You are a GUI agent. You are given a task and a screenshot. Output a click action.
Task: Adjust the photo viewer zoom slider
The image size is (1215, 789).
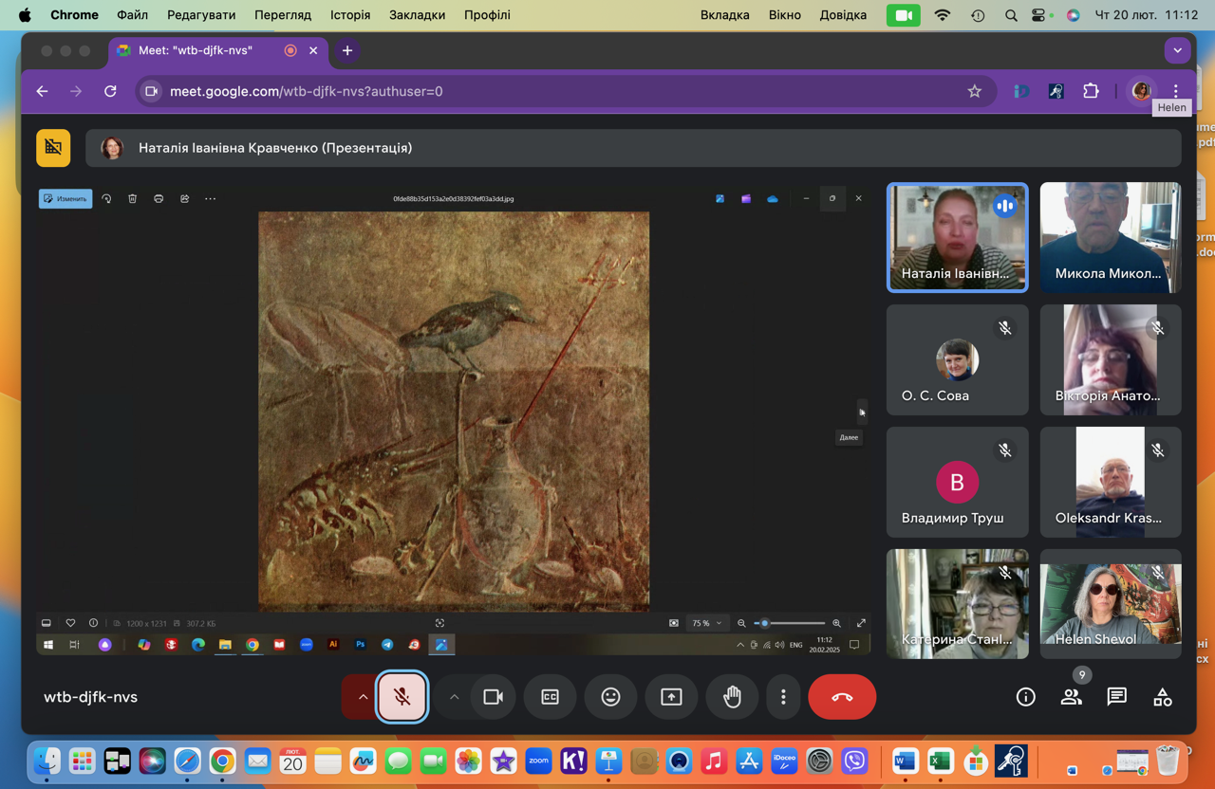[790, 623]
